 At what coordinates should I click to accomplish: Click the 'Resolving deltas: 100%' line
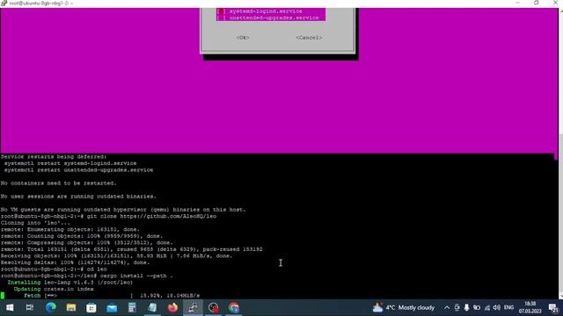pos(75,262)
